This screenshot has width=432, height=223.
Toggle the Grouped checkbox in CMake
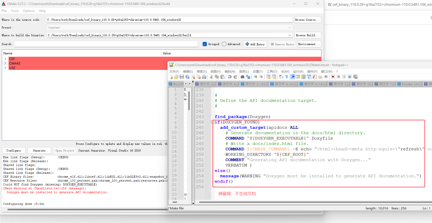coord(205,44)
